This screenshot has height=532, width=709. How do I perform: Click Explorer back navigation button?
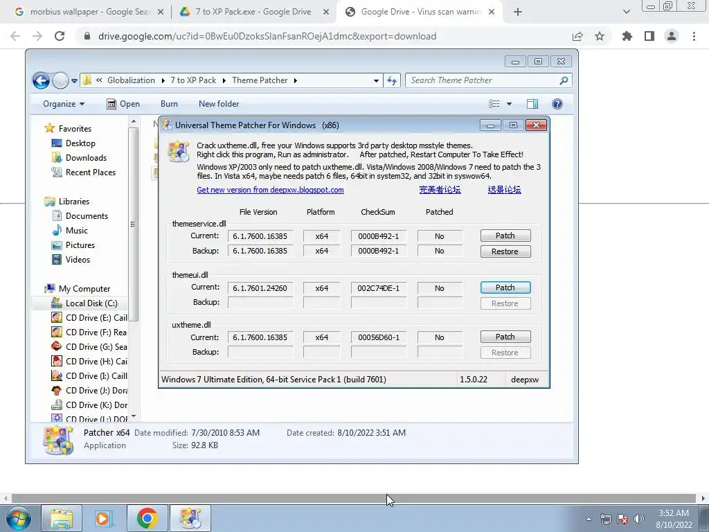coord(41,80)
